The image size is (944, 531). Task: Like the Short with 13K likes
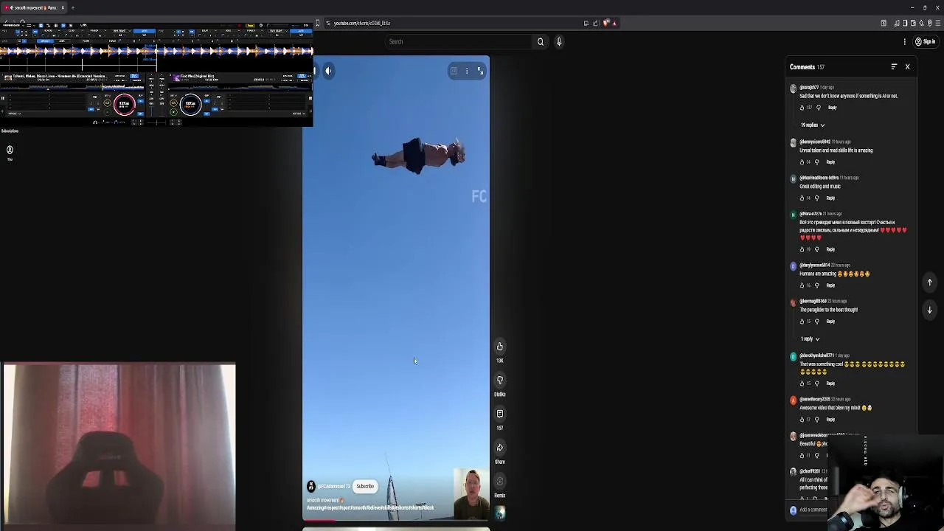coord(499,347)
